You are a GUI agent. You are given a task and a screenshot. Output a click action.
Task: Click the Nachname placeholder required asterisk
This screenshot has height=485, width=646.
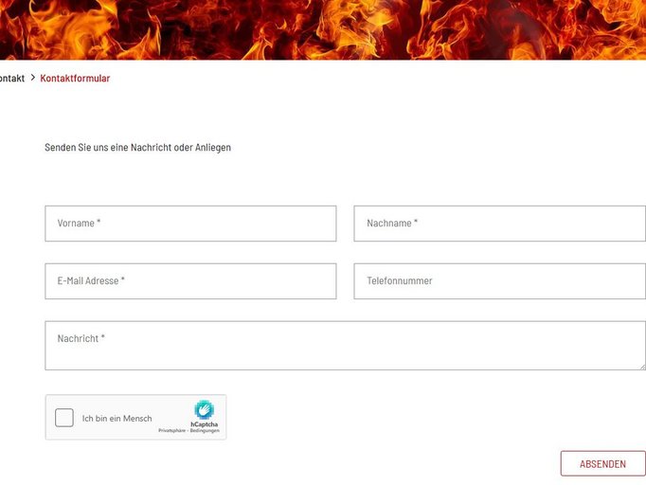[416, 223]
